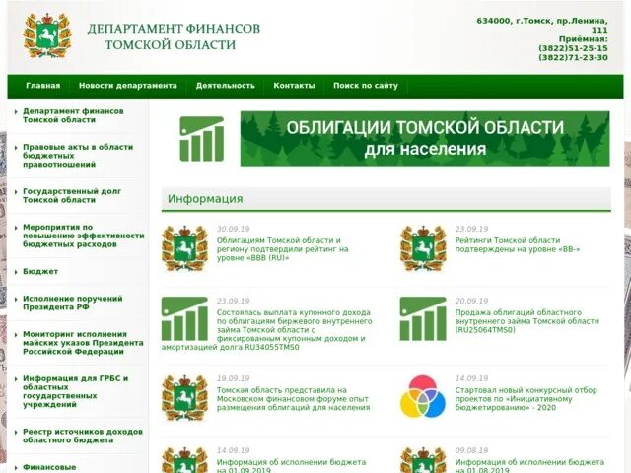Open news Стартовал новый конкурсный отбор проектов
Viewport: 631px width, 473px height.
pos(526,398)
